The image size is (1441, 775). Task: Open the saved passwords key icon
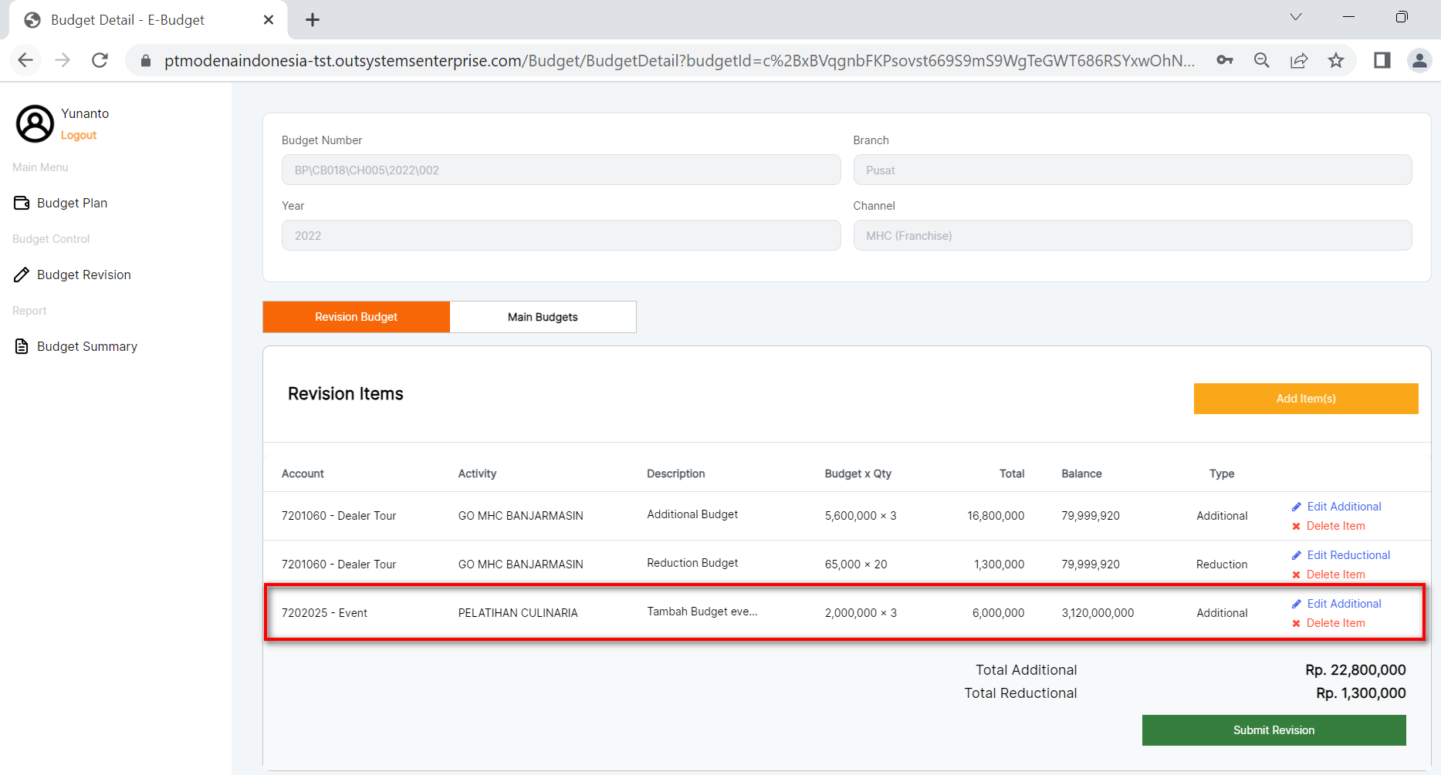click(x=1225, y=60)
